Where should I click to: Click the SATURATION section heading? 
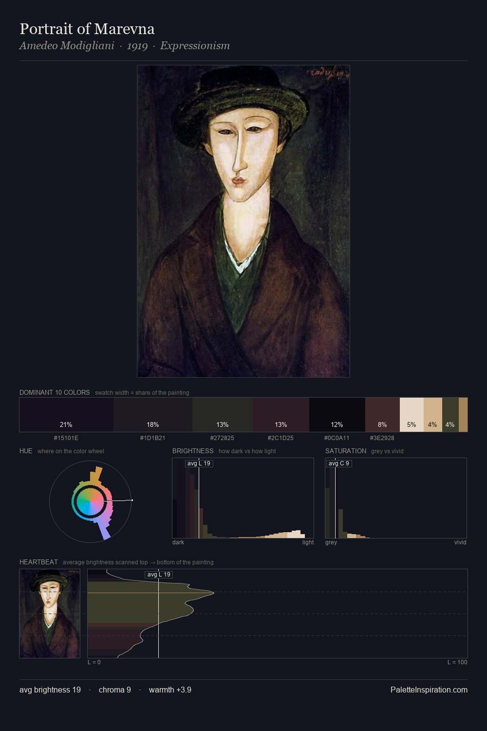tap(346, 451)
